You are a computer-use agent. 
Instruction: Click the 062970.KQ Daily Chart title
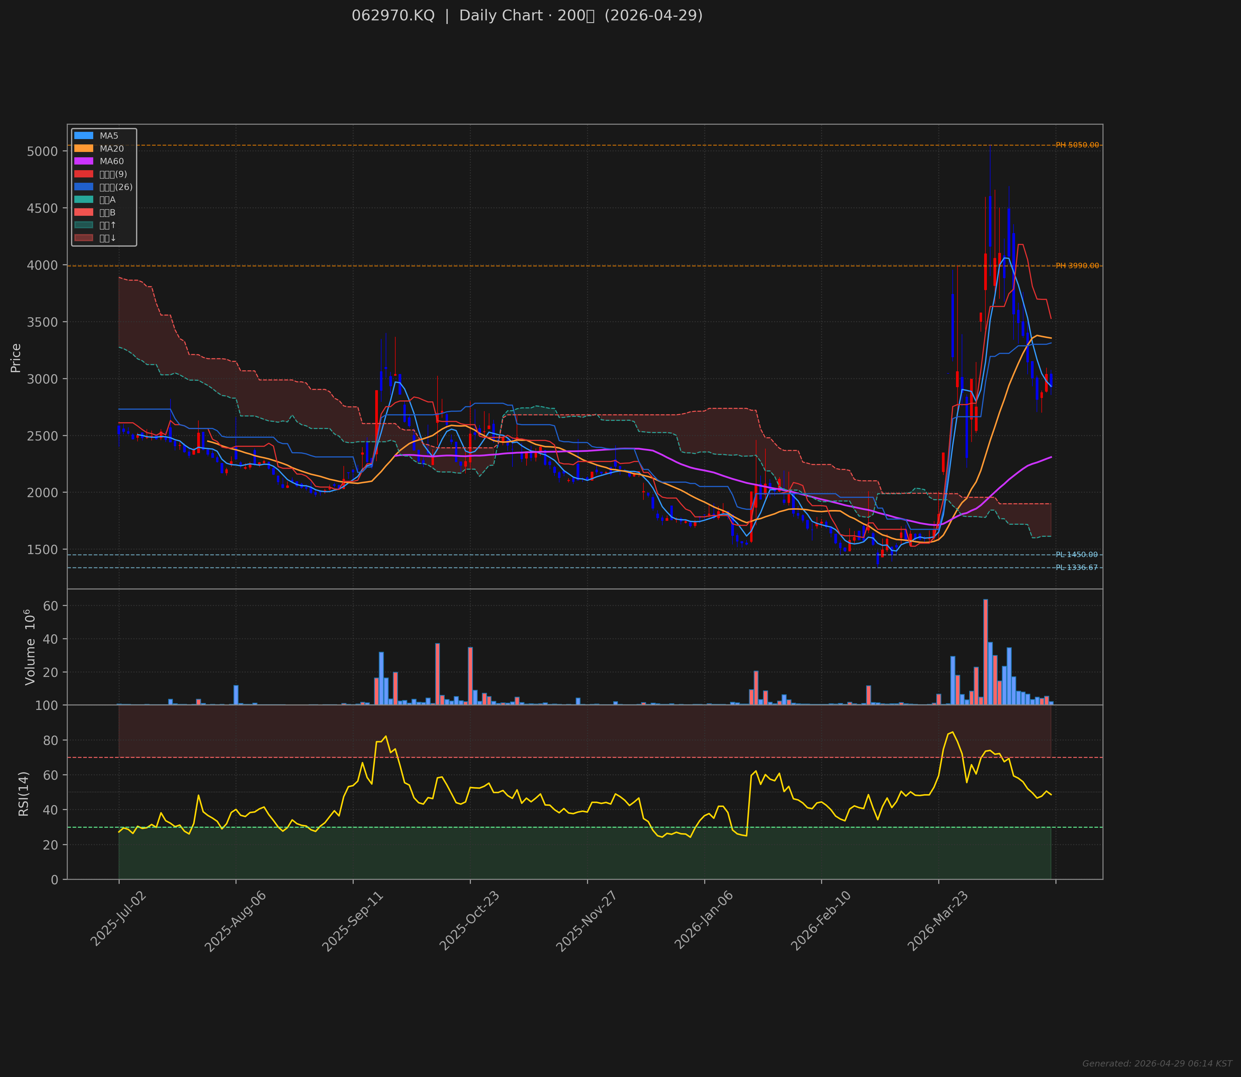(x=527, y=16)
